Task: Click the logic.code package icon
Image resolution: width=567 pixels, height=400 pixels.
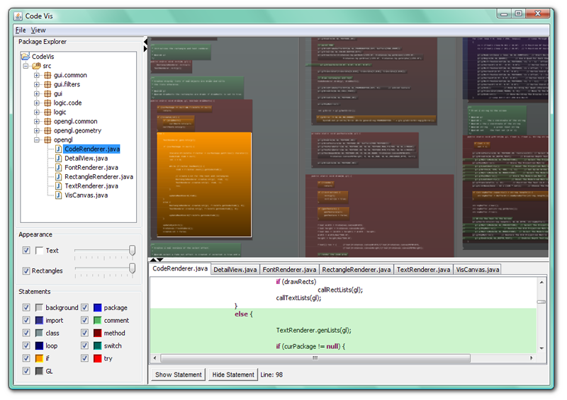Action: pos(47,103)
